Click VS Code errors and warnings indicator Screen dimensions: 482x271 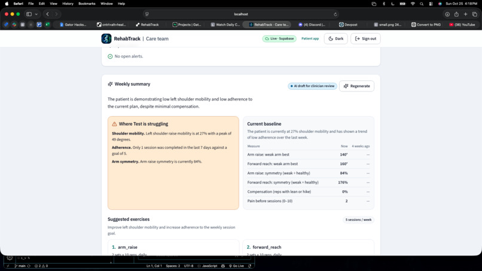click(x=41, y=266)
